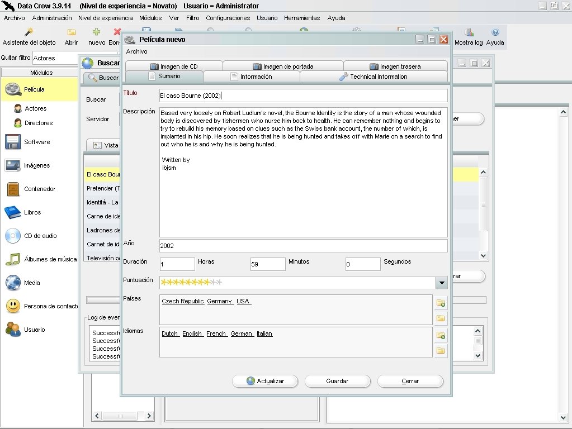
Task: Select the Álbumes de música module
Action: point(41,259)
